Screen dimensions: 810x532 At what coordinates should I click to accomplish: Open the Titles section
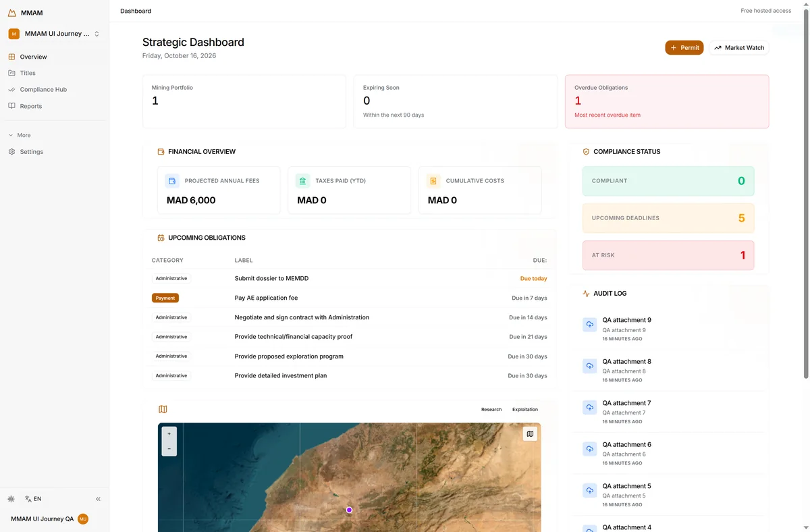coord(54,73)
